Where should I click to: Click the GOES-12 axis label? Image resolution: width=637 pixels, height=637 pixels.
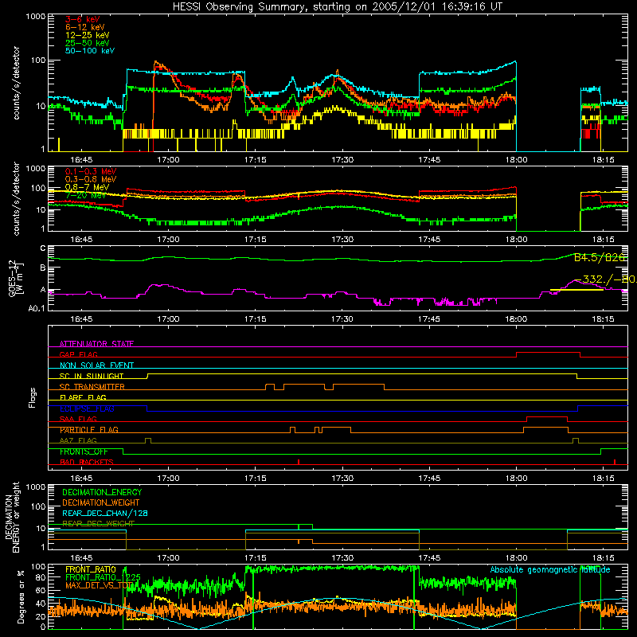[x=15, y=279]
